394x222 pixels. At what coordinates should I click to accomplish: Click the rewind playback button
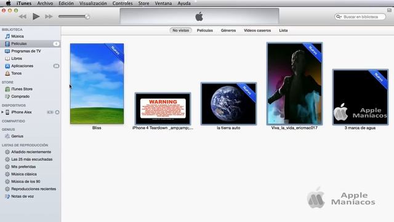23,17
